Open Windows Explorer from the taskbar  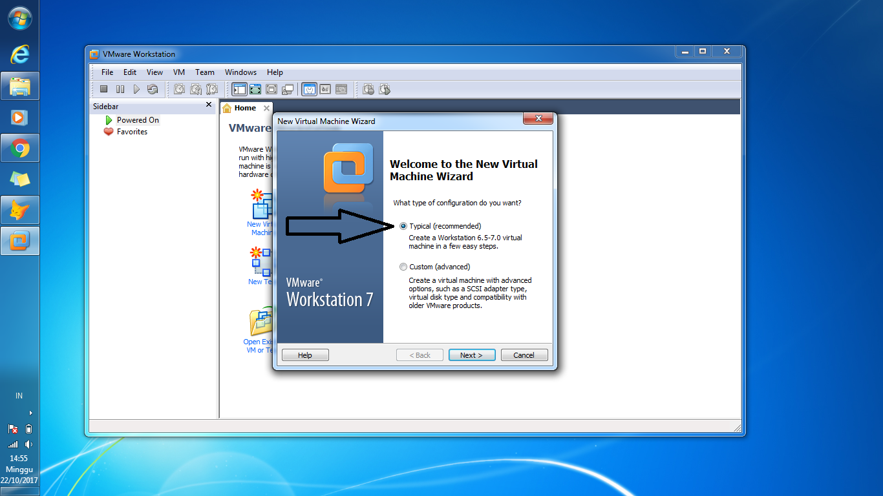pos(20,86)
